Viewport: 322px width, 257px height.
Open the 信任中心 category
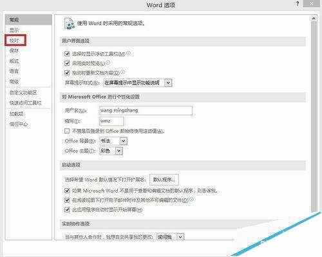[x=19, y=124]
